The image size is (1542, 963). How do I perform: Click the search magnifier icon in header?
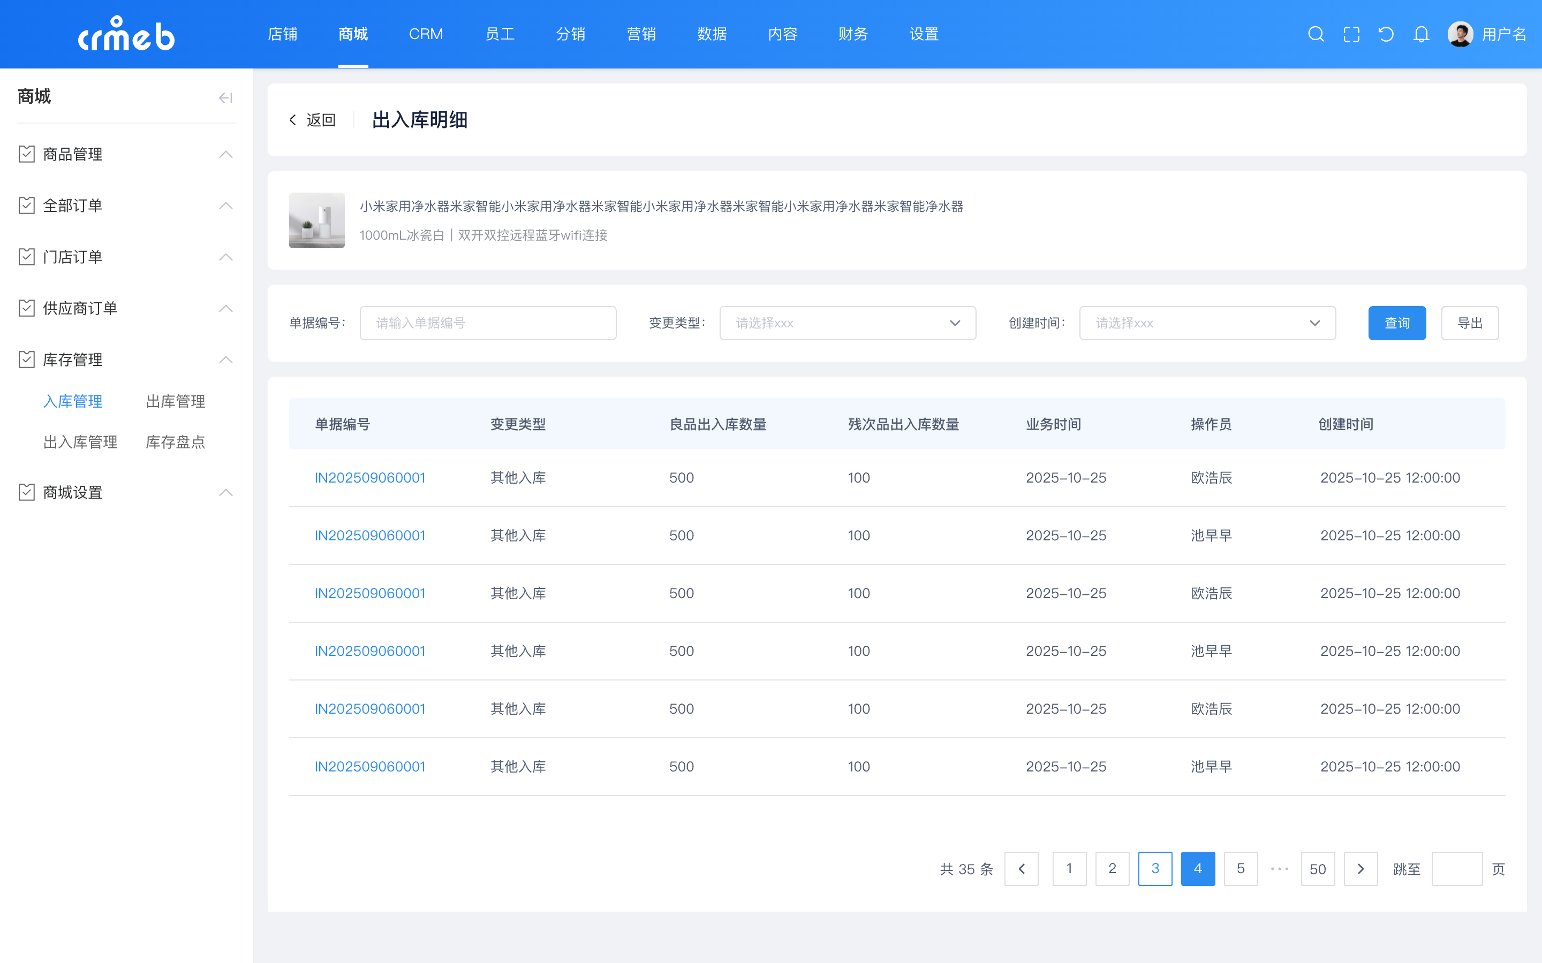(1316, 34)
